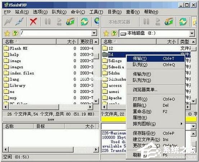Choose 传输为(F) in the context menu
Screen dimensions: 199x162
(156, 74)
